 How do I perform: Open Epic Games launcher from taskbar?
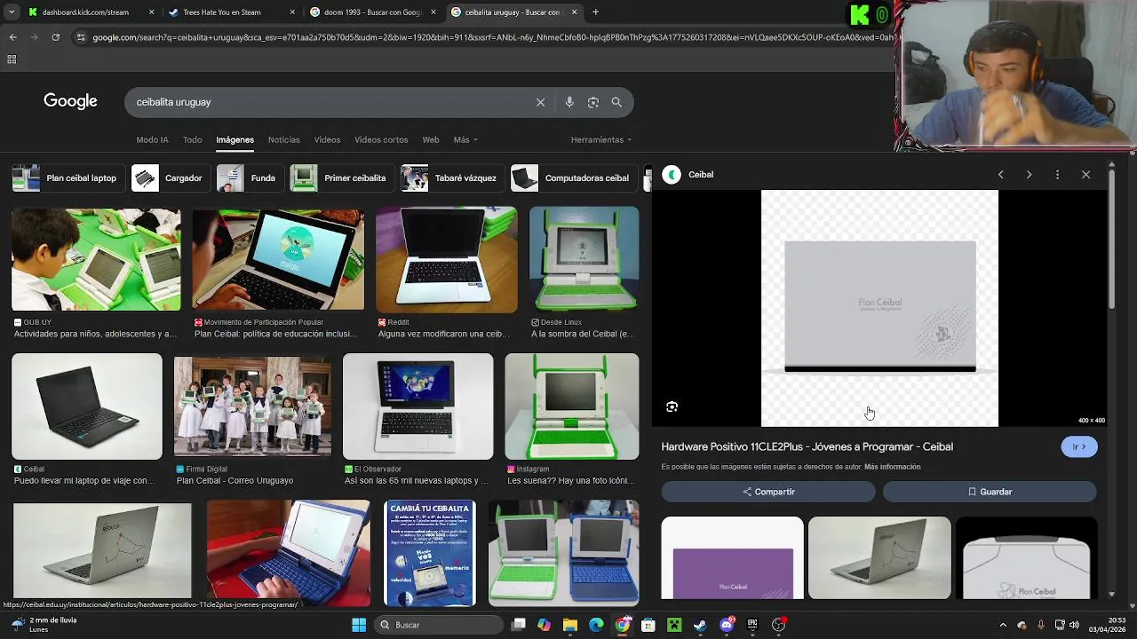[752, 625]
